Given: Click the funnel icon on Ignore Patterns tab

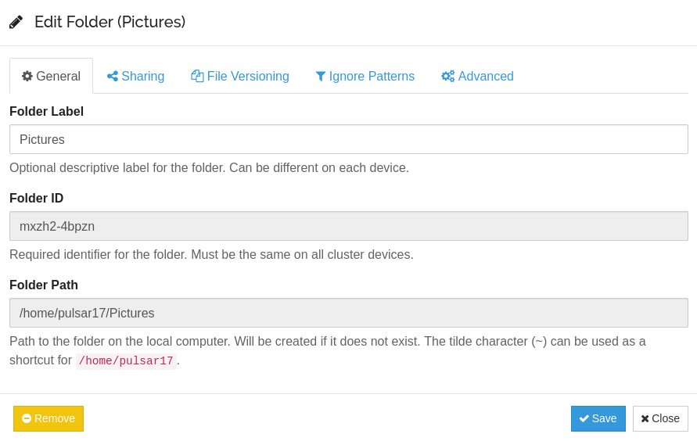Looking at the screenshot, I should coord(321,76).
